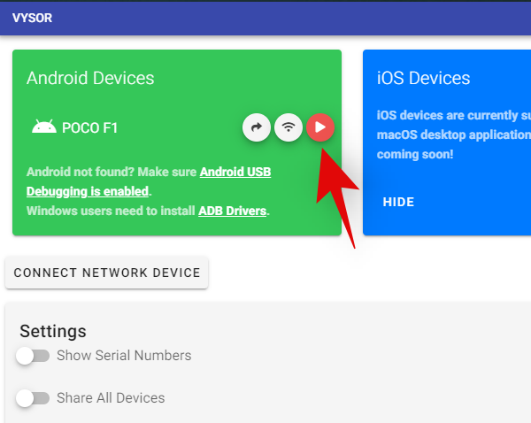This screenshot has width=531, height=423.
Task: Click the Android robot icon beside POCO F1
Action: 43,127
